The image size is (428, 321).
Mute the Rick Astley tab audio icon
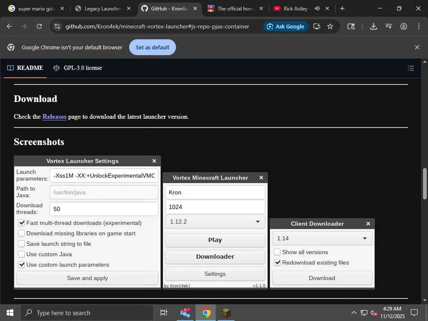(x=317, y=8)
